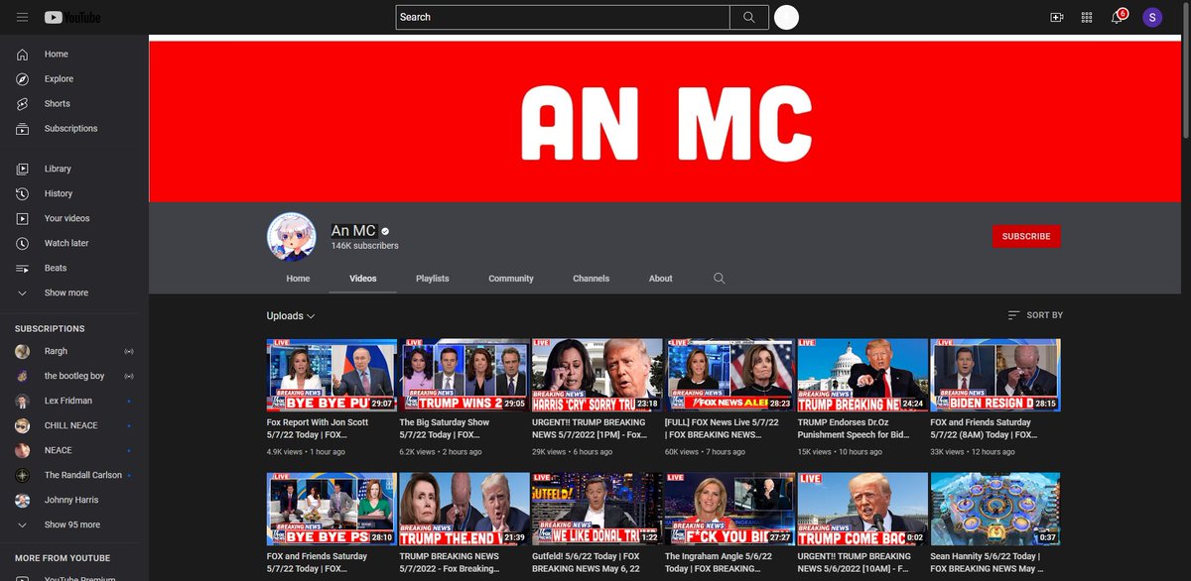1191x581 pixels.
Task: Activate voice search microphone button
Action: 786,17
